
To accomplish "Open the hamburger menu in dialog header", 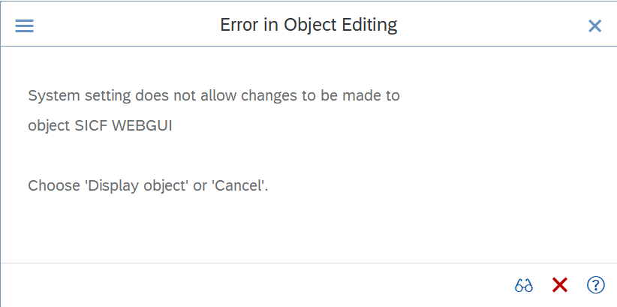I will pyautogui.click(x=25, y=26).
